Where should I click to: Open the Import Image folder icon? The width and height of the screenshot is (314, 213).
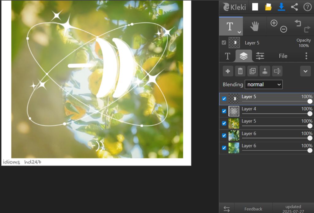pos(268,7)
